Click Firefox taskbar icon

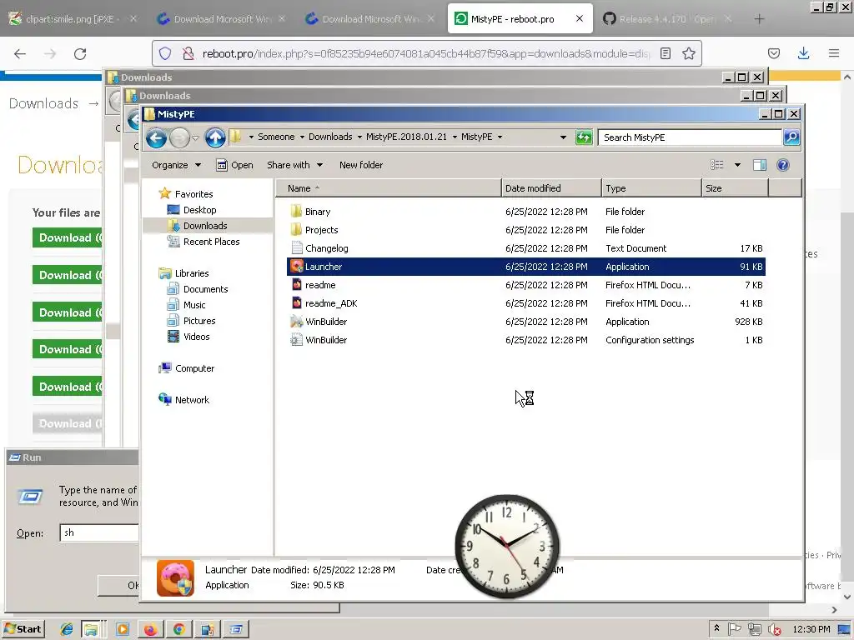(150, 630)
